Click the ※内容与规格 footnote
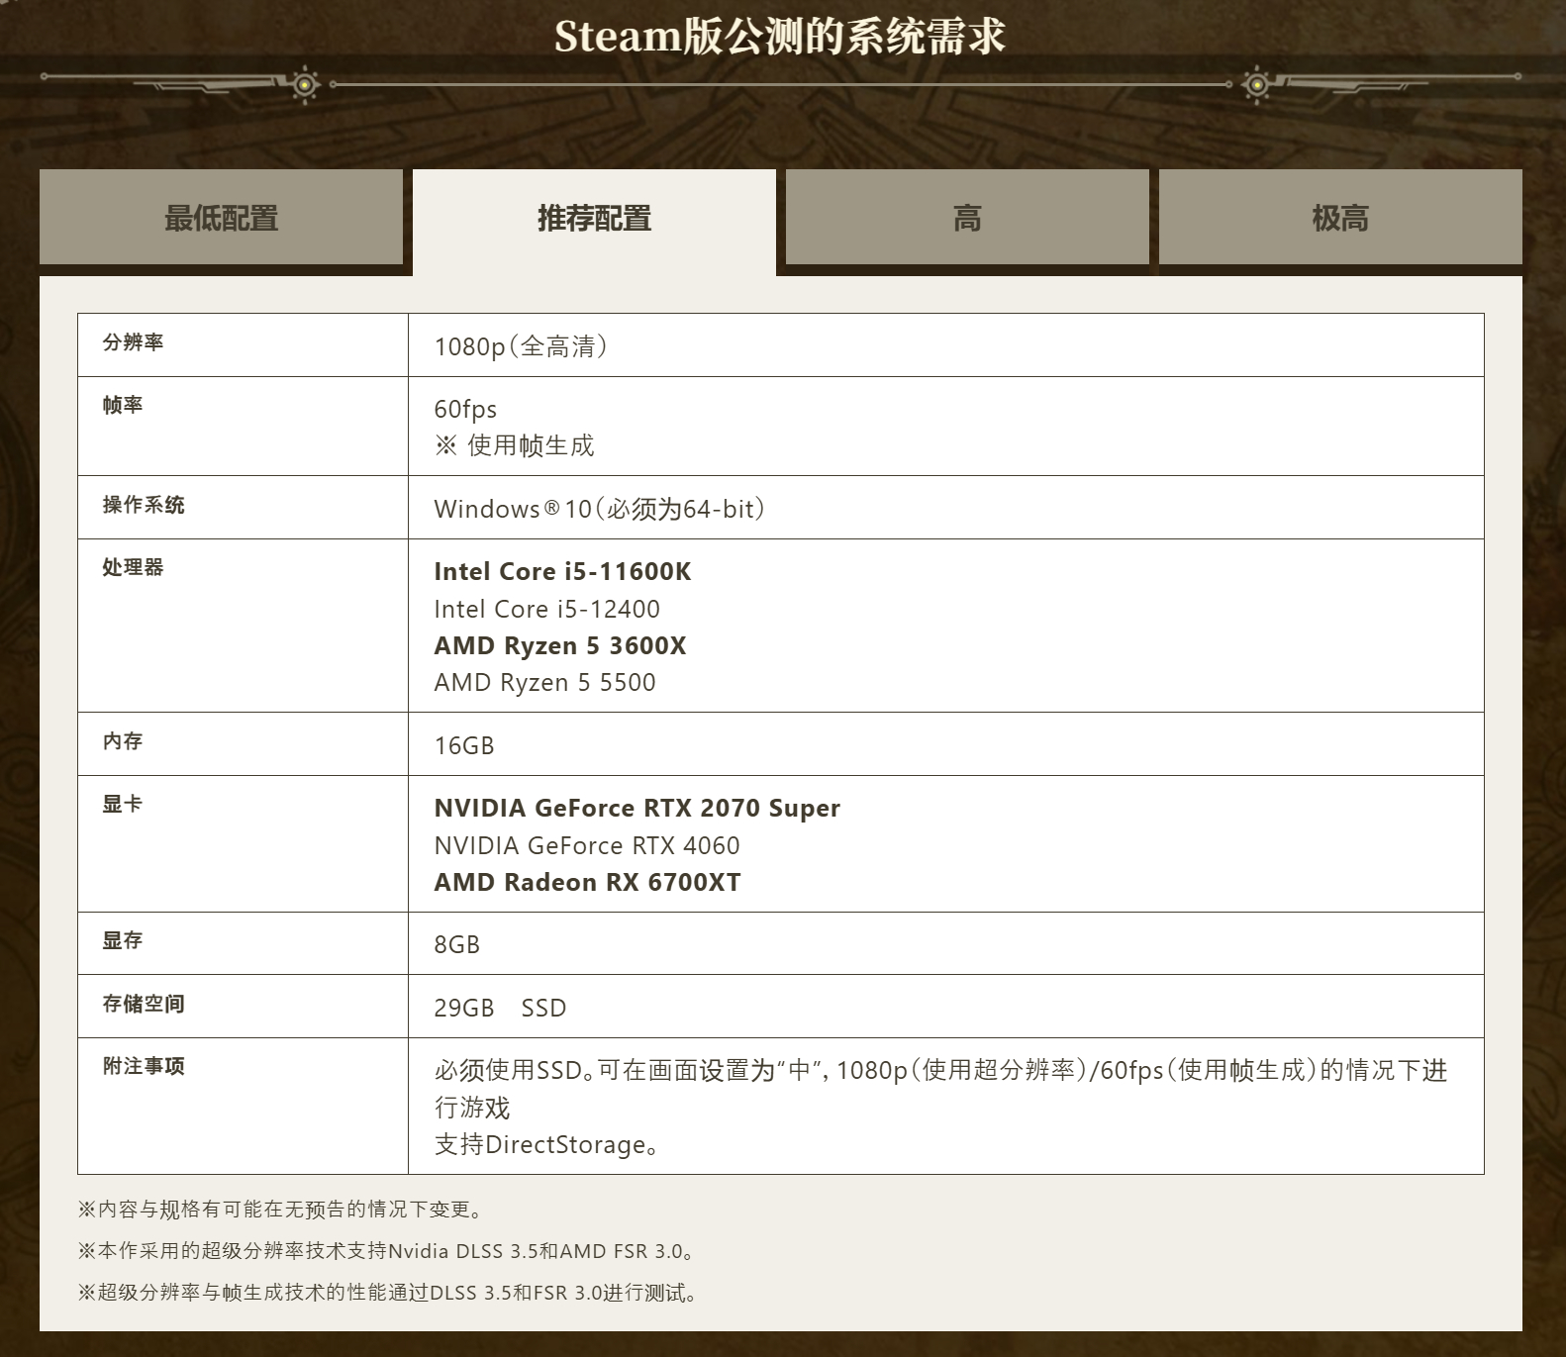This screenshot has width=1566, height=1357. click(280, 1210)
